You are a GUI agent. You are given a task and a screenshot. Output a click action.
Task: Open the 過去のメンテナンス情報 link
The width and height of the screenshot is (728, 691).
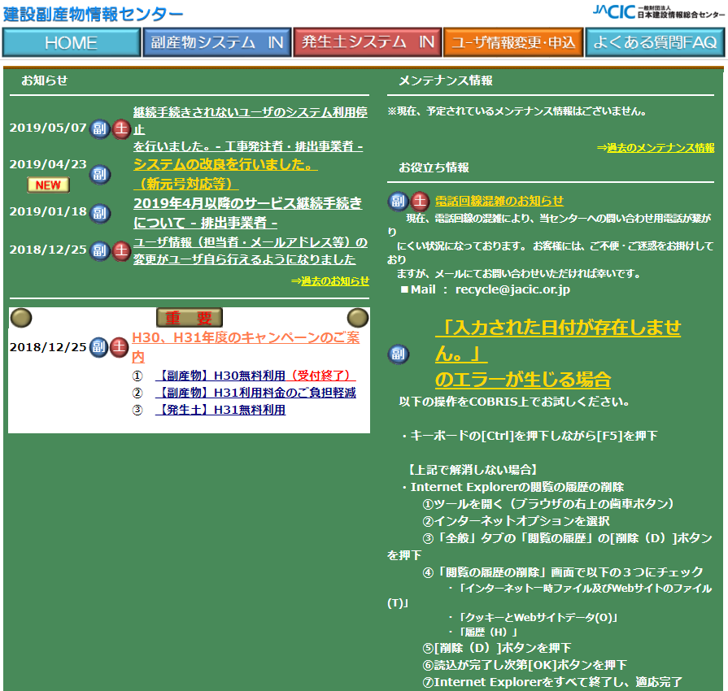click(656, 148)
